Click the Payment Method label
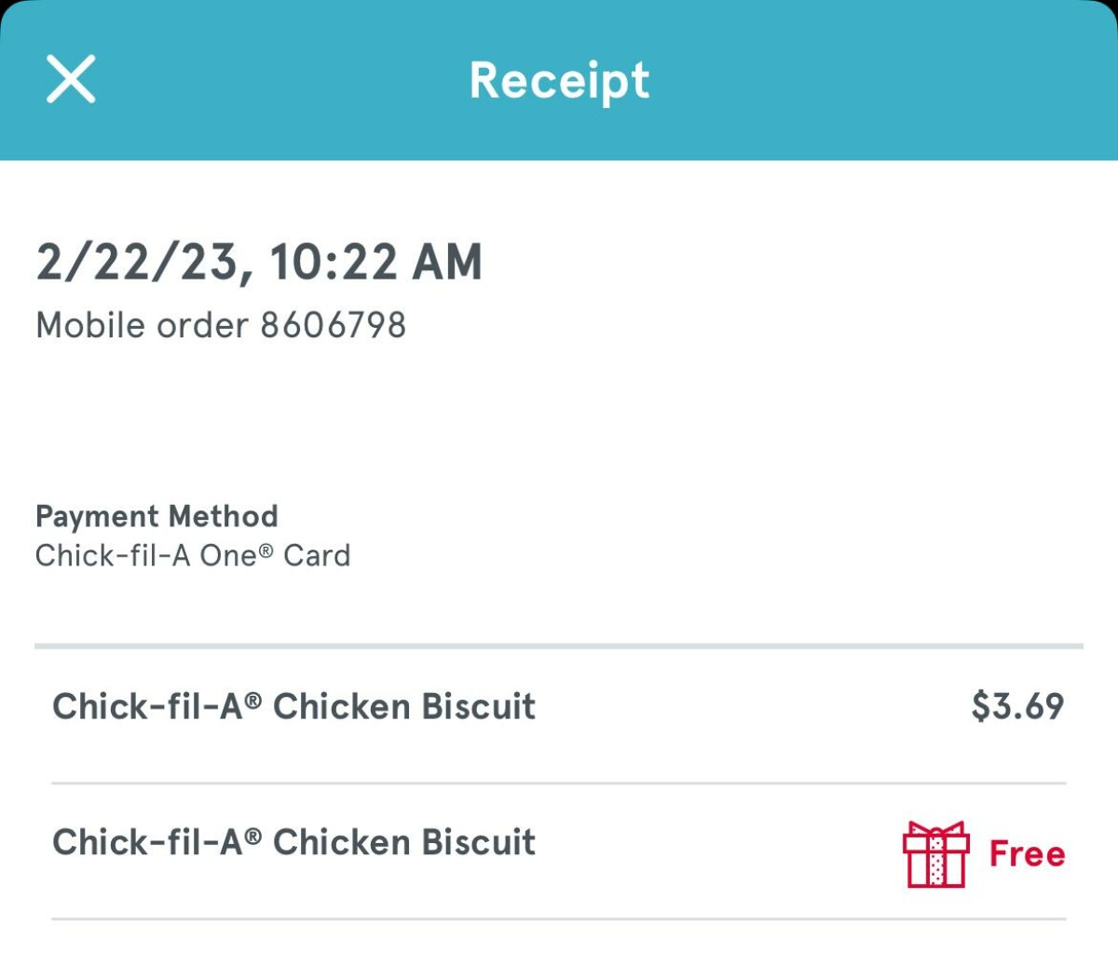 click(x=157, y=516)
